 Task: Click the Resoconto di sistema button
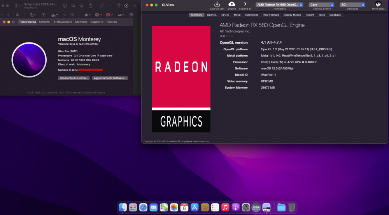click(74, 78)
